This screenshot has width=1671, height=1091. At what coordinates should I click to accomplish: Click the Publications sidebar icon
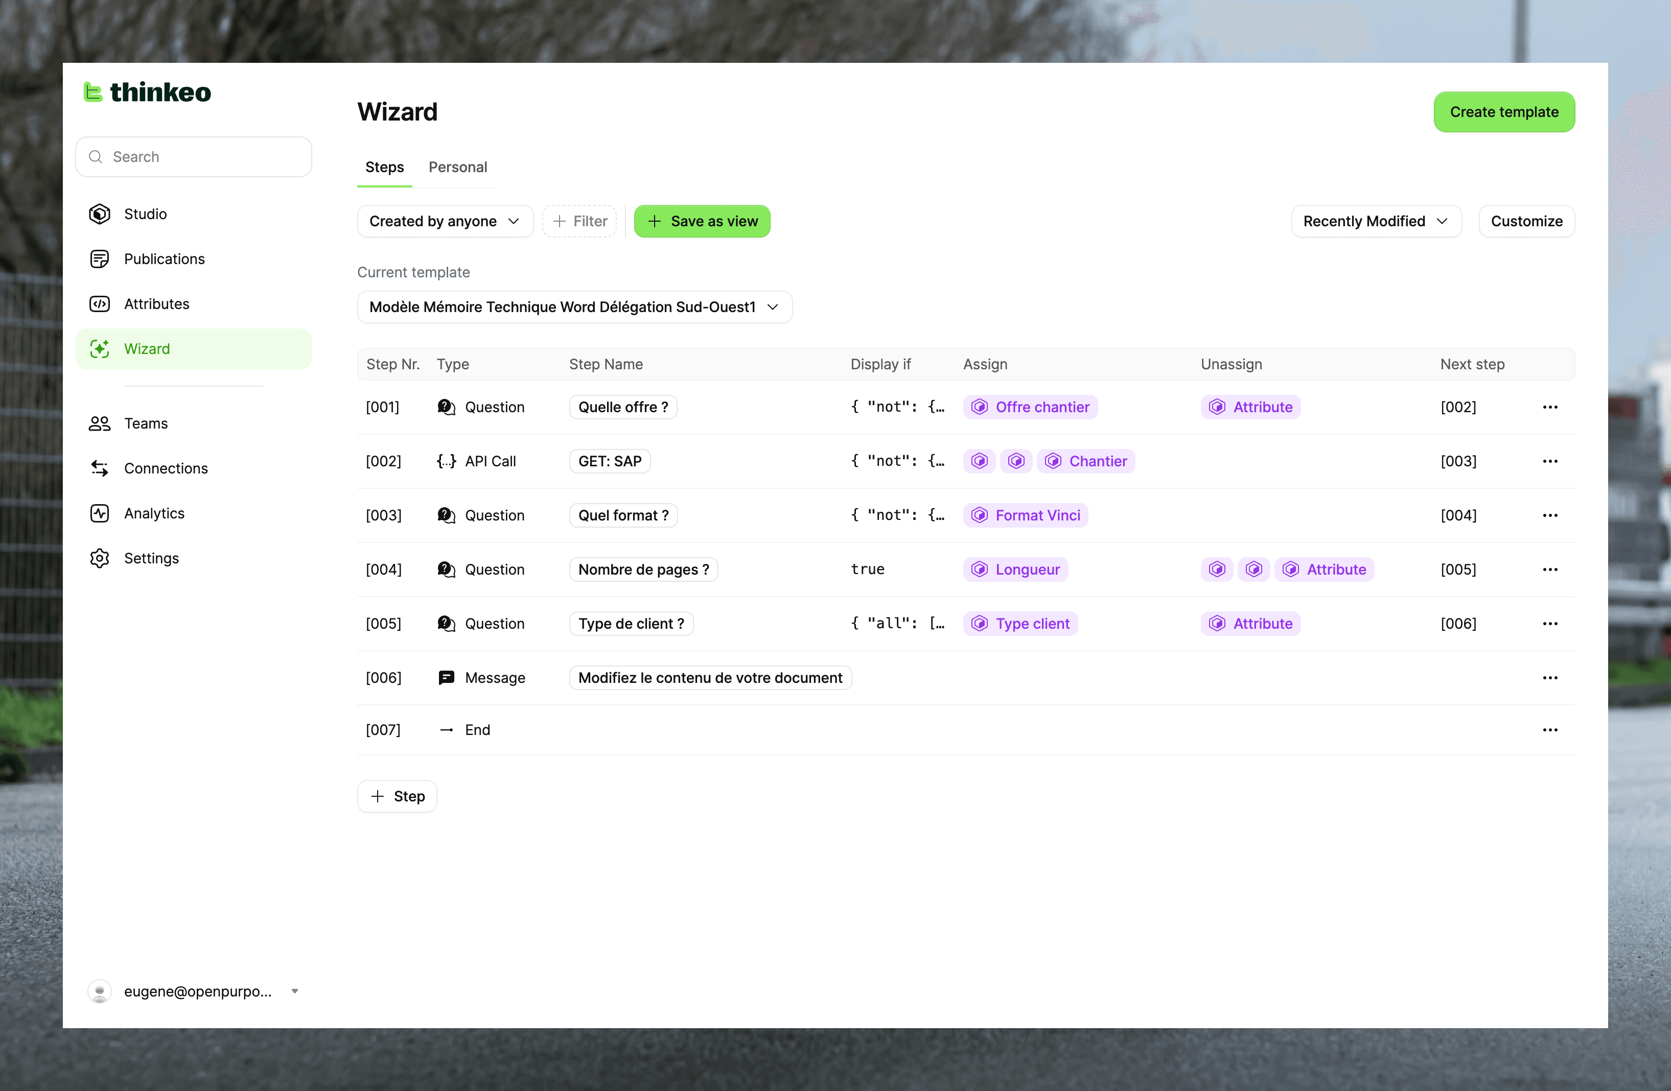100,259
